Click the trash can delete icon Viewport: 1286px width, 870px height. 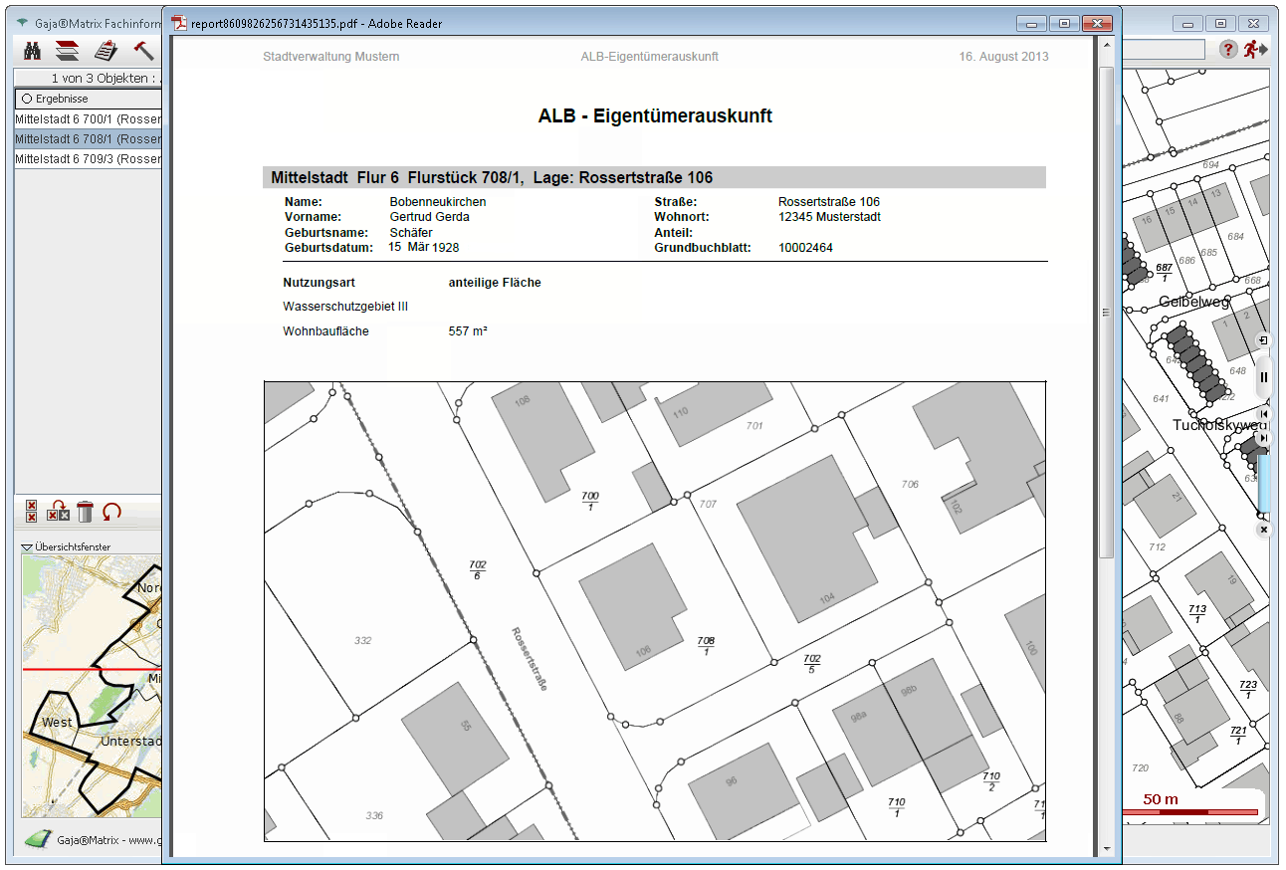click(x=85, y=512)
